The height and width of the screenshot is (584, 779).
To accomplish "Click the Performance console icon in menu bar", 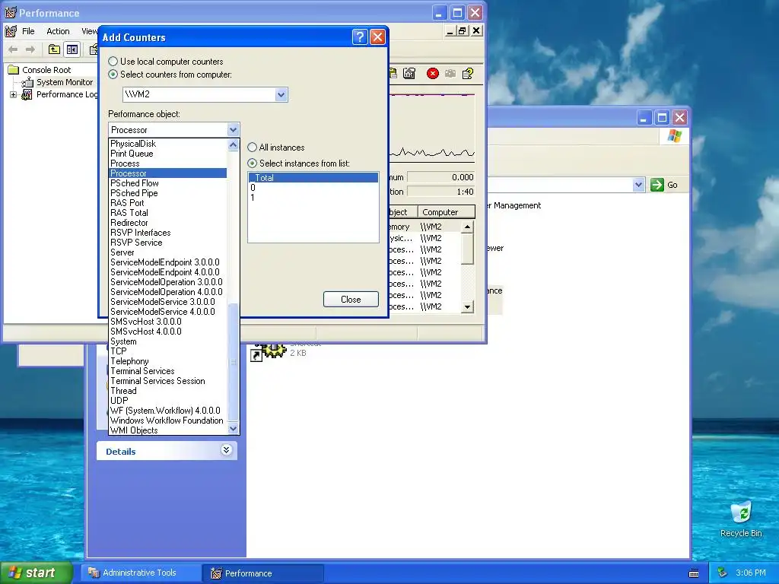I will pyautogui.click(x=11, y=31).
